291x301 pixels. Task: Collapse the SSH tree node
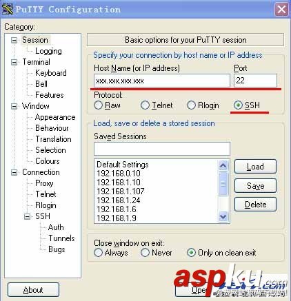click(x=27, y=216)
